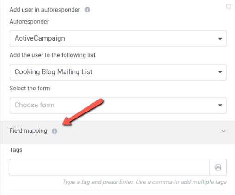Click info icon beside Add user in autoresponder
This screenshot has height=195, width=235.
87,10
